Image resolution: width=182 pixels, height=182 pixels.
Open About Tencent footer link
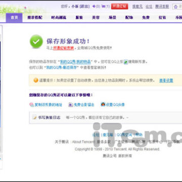[83, 142]
